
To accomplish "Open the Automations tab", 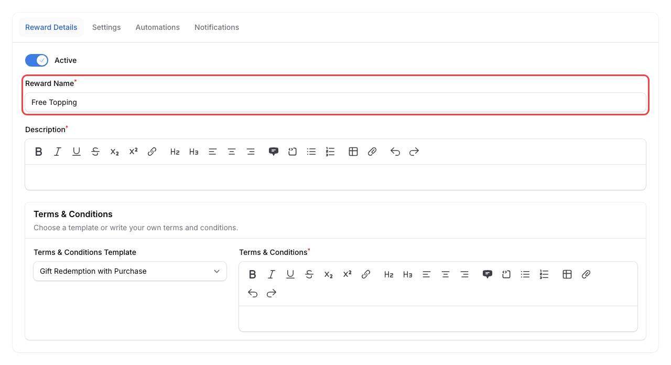I will click(x=157, y=27).
